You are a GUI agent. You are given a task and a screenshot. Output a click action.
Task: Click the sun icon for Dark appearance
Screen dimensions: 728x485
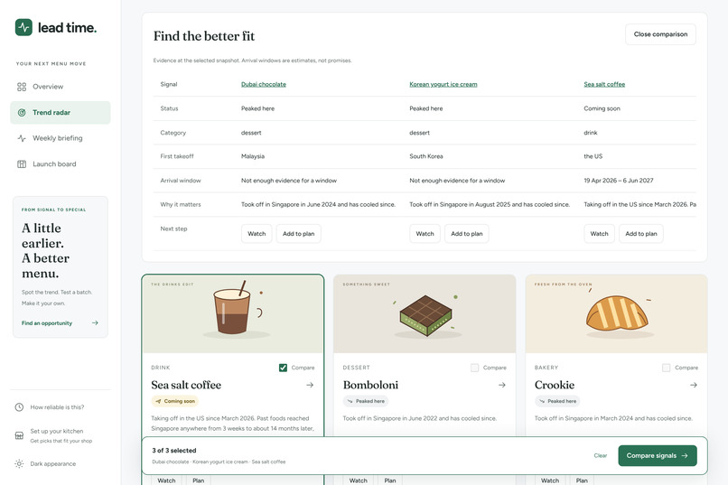[19, 463]
